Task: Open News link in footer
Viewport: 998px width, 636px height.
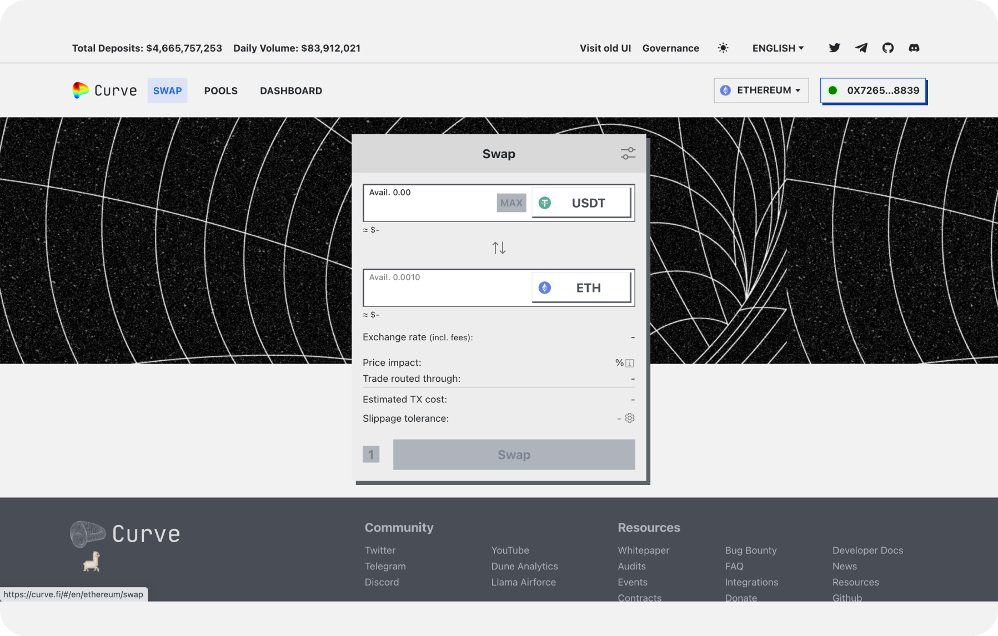Action: click(x=844, y=566)
